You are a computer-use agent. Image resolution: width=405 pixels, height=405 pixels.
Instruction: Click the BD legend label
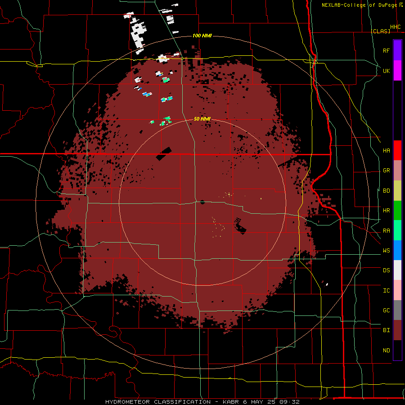(386, 191)
